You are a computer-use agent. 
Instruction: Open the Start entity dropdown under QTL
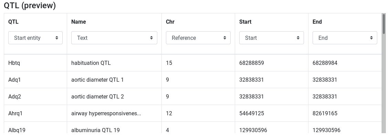coord(35,38)
